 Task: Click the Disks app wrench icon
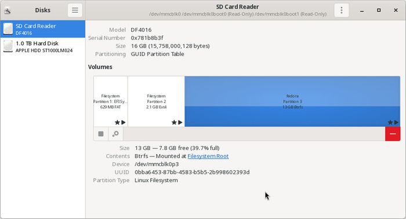pyautogui.click(x=8, y=10)
